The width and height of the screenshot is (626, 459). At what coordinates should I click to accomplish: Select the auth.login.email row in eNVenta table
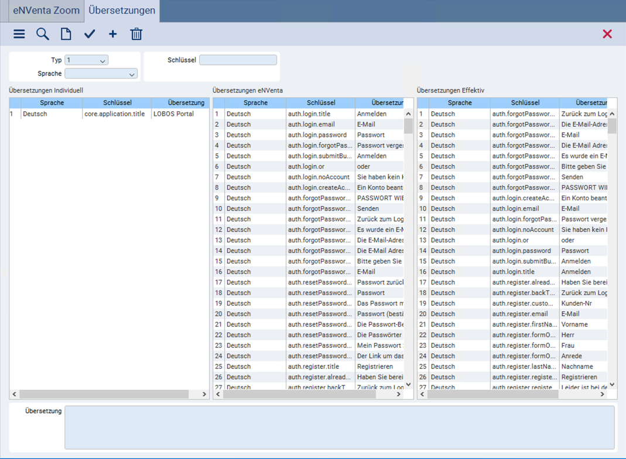308,125
